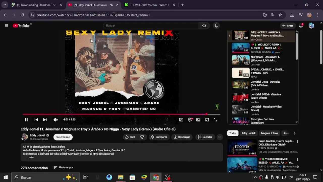Go back in browser history
The height and width of the screenshot is (182, 323).
(5, 15)
